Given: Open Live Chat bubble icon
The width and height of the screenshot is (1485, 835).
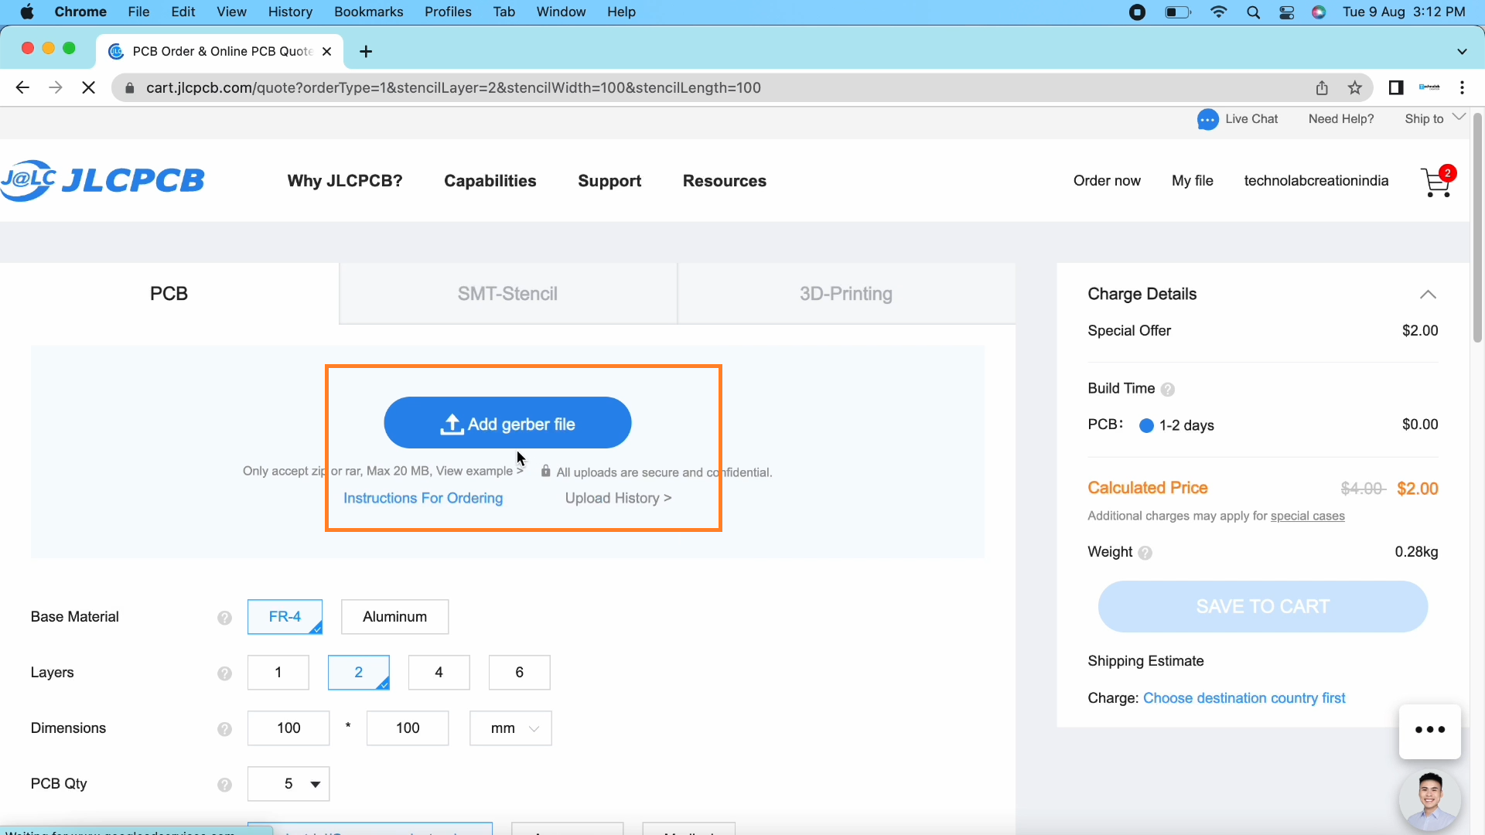Looking at the screenshot, I should (x=1207, y=119).
